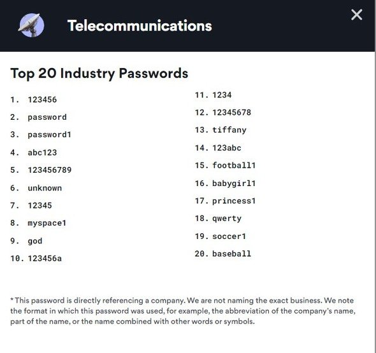Click the abc123 list item
This screenshot has height=353, width=376.
pyautogui.click(x=42, y=152)
